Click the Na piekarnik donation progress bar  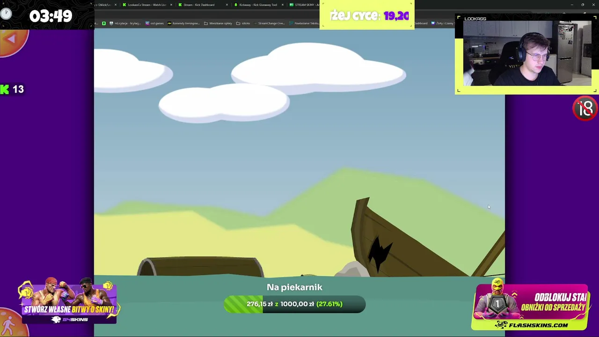pyautogui.click(x=294, y=304)
